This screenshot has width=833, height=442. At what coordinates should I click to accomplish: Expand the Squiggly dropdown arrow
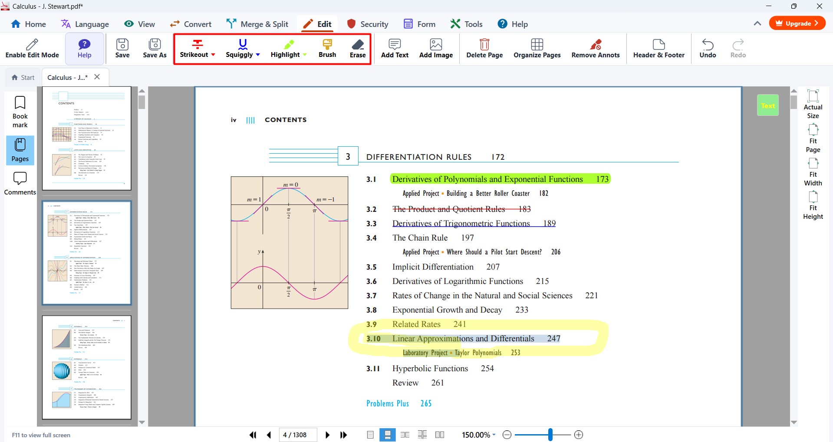[x=258, y=55]
